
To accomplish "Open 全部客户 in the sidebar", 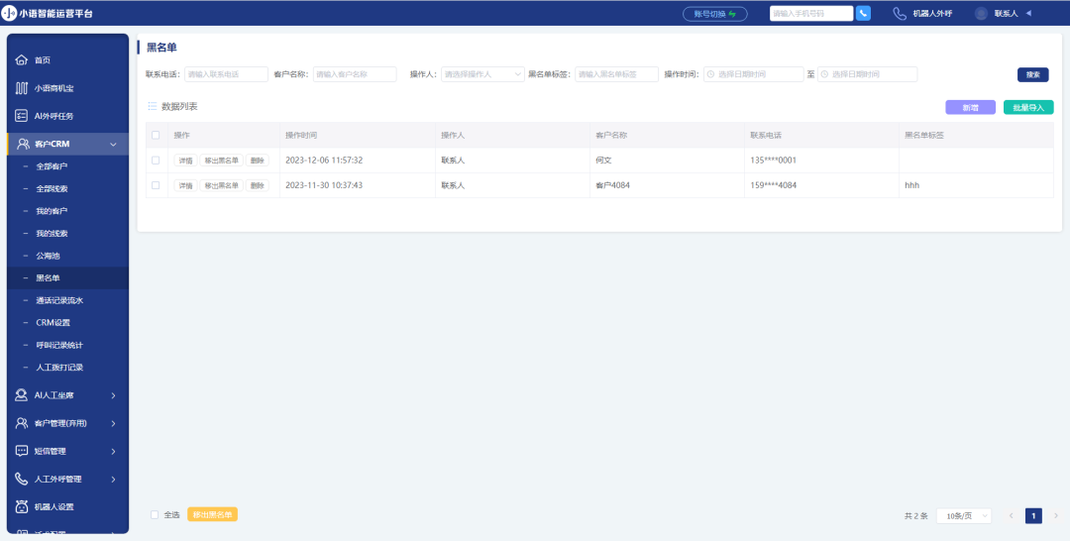I will (52, 166).
